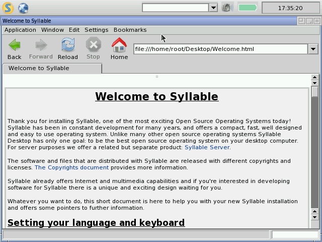322x242 pixels.
Task: Go to the Home page
Action: click(x=119, y=49)
